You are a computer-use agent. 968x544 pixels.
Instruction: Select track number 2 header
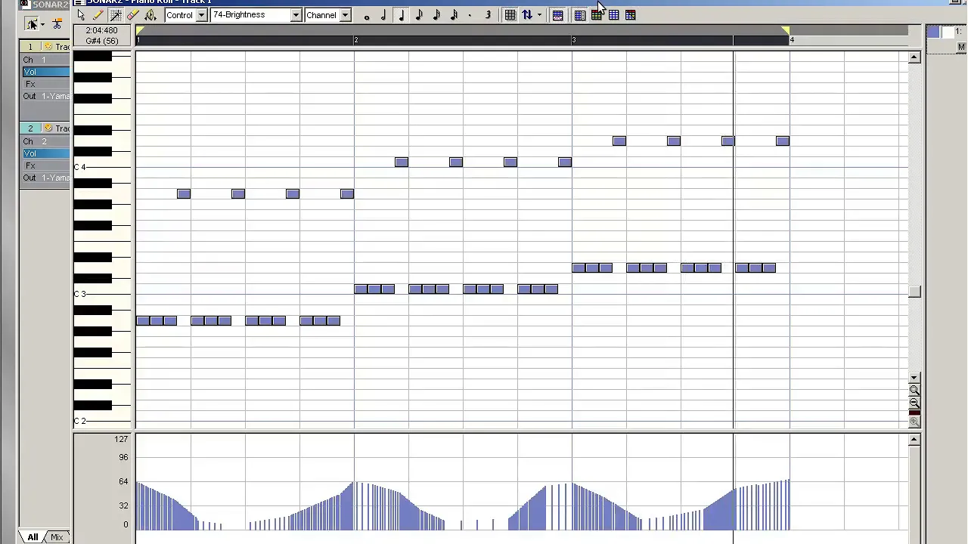(x=30, y=128)
